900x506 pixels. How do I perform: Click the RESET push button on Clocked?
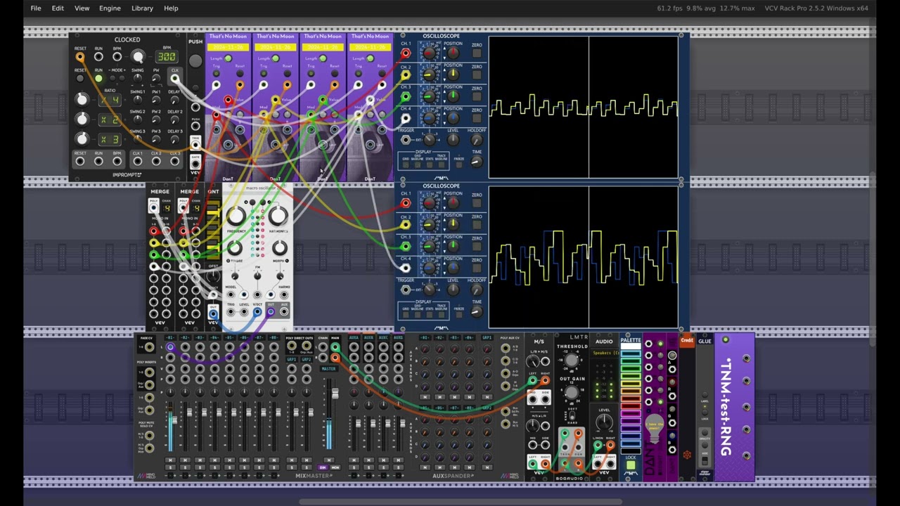point(80,78)
